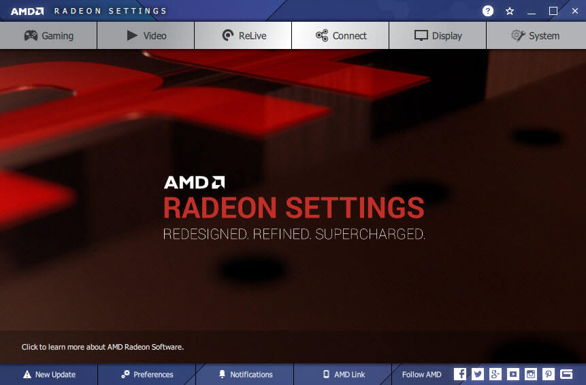Image resolution: width=586 pixels, height=385 pixels.
Task: Click the last social icon after Pinterest
Action: pos(566,374)
